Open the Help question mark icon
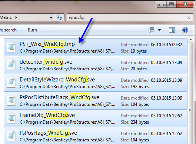 point(185,30)
